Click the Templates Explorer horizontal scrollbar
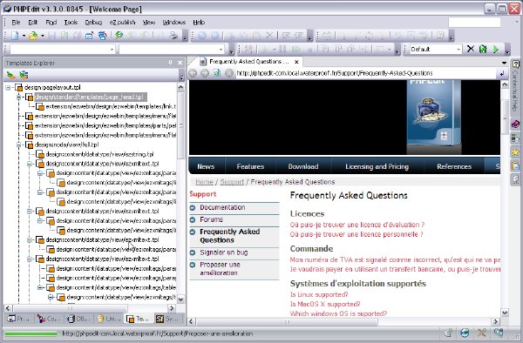The height and width of the screenshot is (343, 523). click(x=90, y=308)
